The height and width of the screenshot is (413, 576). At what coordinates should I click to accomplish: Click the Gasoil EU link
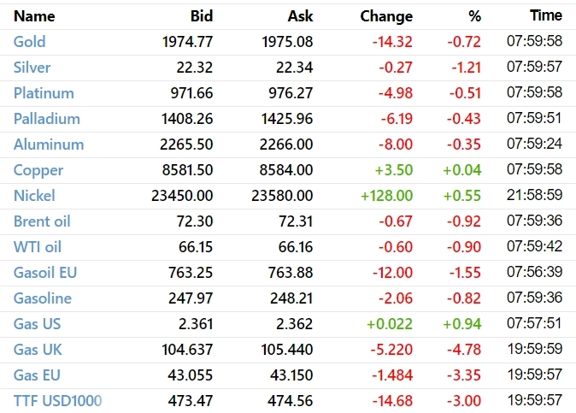[44, 273]
